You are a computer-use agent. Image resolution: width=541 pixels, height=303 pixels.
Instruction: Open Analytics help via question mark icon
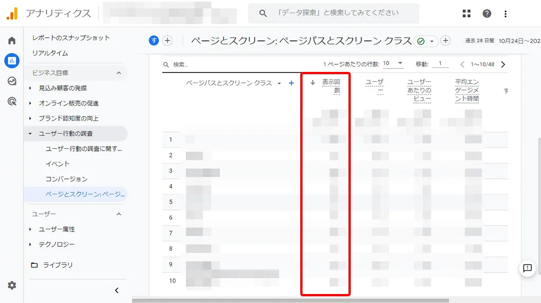tap(487, 13)
